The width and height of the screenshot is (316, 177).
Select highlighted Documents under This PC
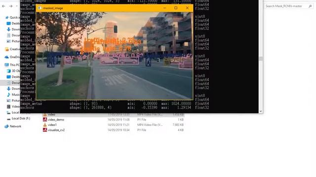[13, 83]
